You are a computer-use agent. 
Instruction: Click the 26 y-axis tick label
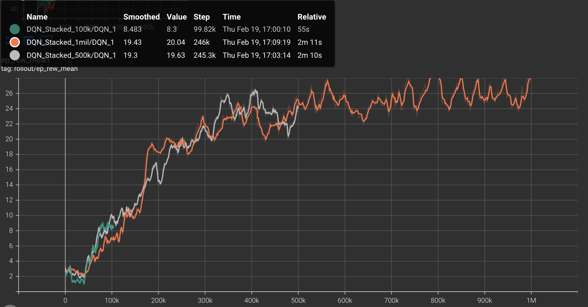(x=9, y=93)
